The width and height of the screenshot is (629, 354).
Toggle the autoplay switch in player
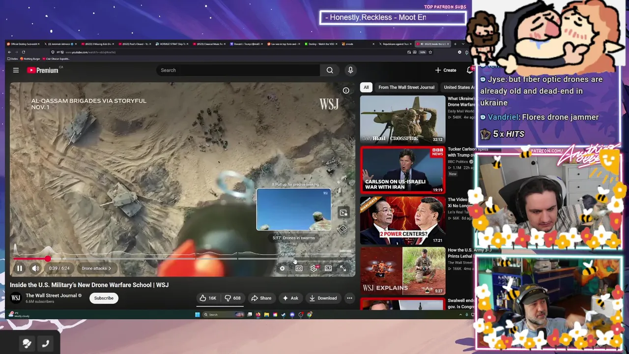(x=283, y=268)
